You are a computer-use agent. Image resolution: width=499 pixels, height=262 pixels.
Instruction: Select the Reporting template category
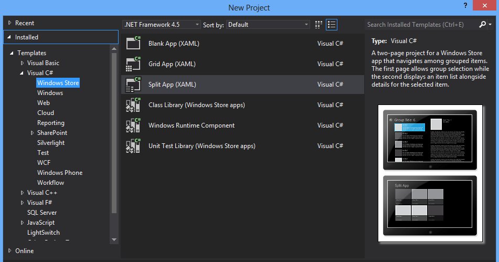click(x=50, y=123)
